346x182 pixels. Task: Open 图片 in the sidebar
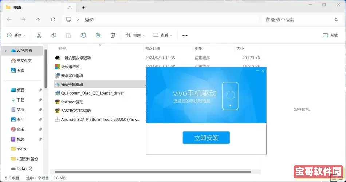pyautogui.click(x=17, y=119)
